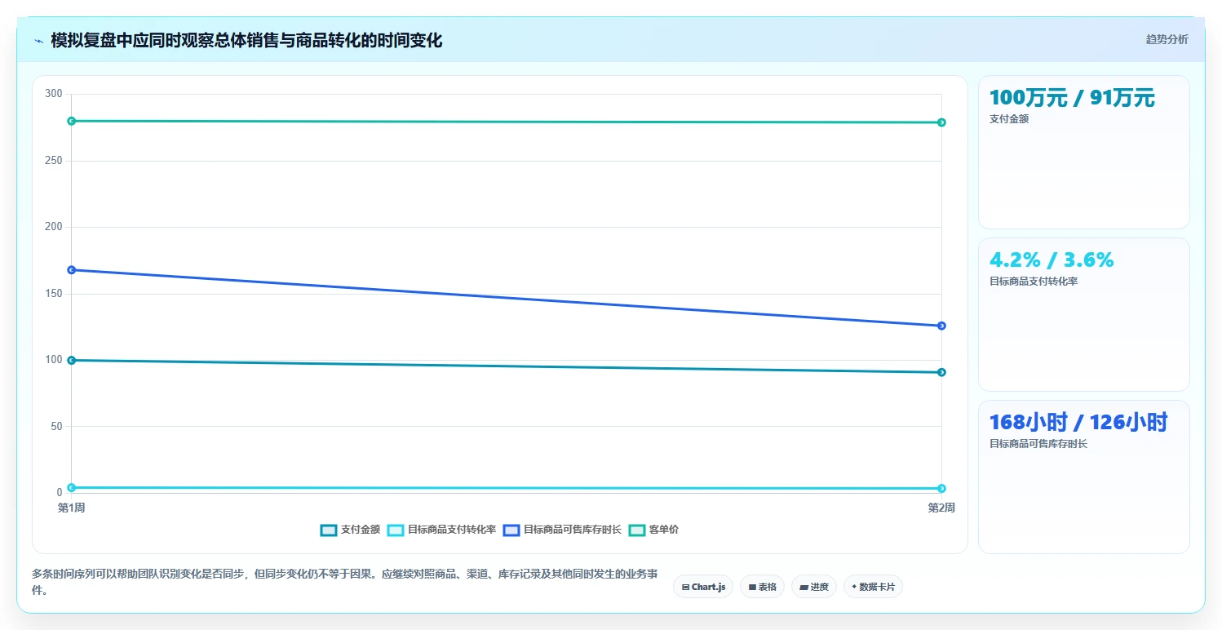Click the 168小时 / 126小时 value
The height and width of the screenshot is (630, 1222).
click(x=1078, y=422)
